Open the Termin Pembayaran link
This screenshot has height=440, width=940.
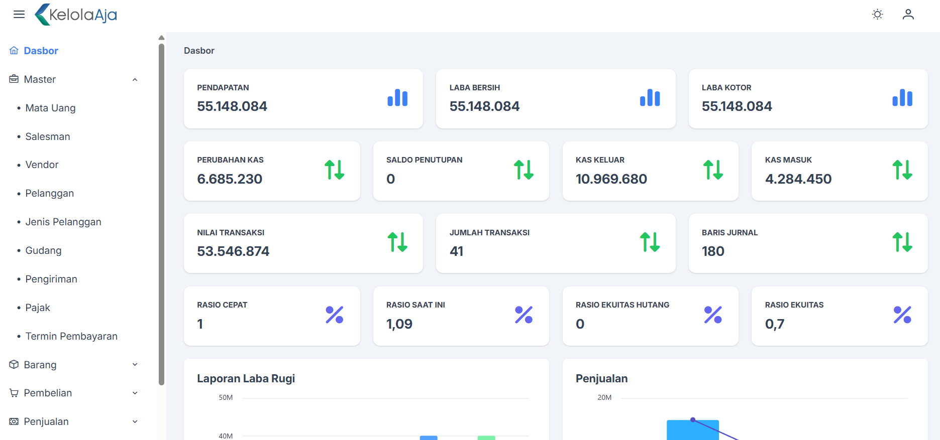[71, 336]
